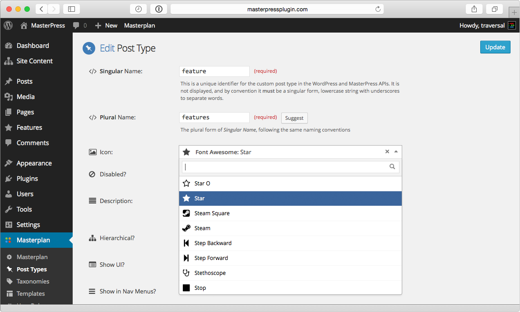Click the Safari history clock icon
The width and height of the screenshot is (520, 312).
138,9
